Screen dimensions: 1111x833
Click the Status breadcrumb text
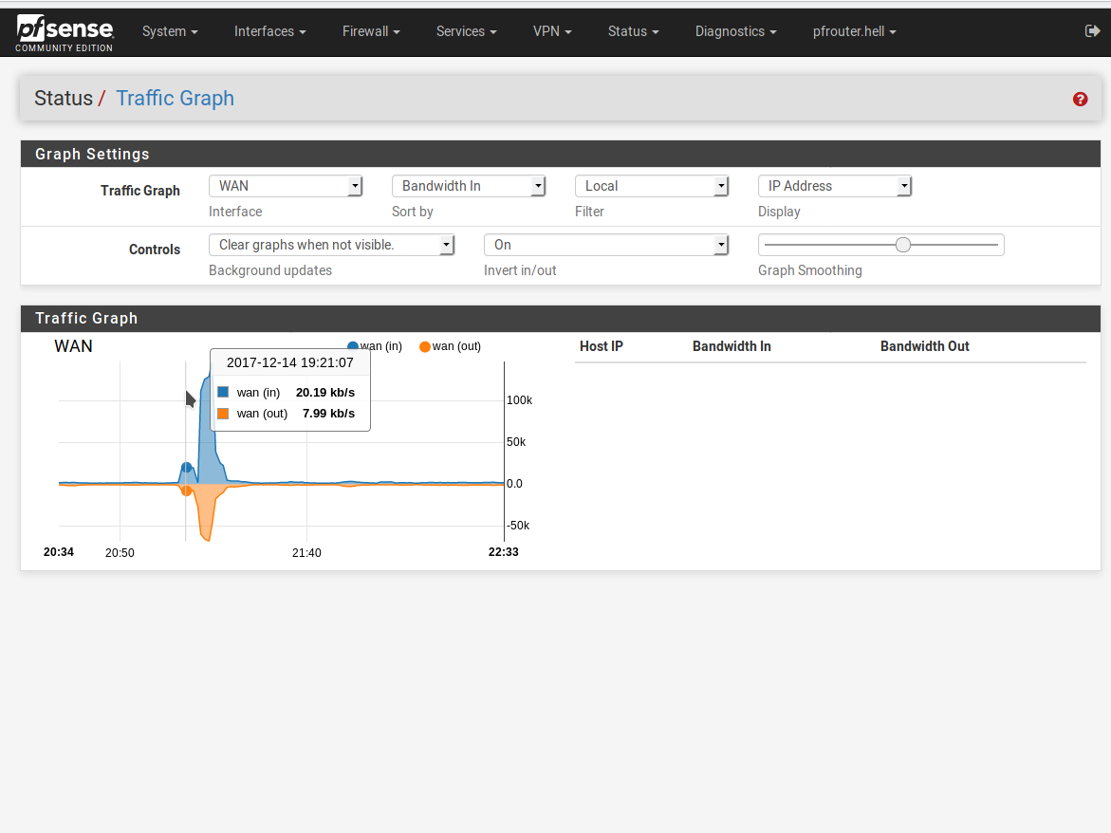pyautogui.click(x=64, y=99)
